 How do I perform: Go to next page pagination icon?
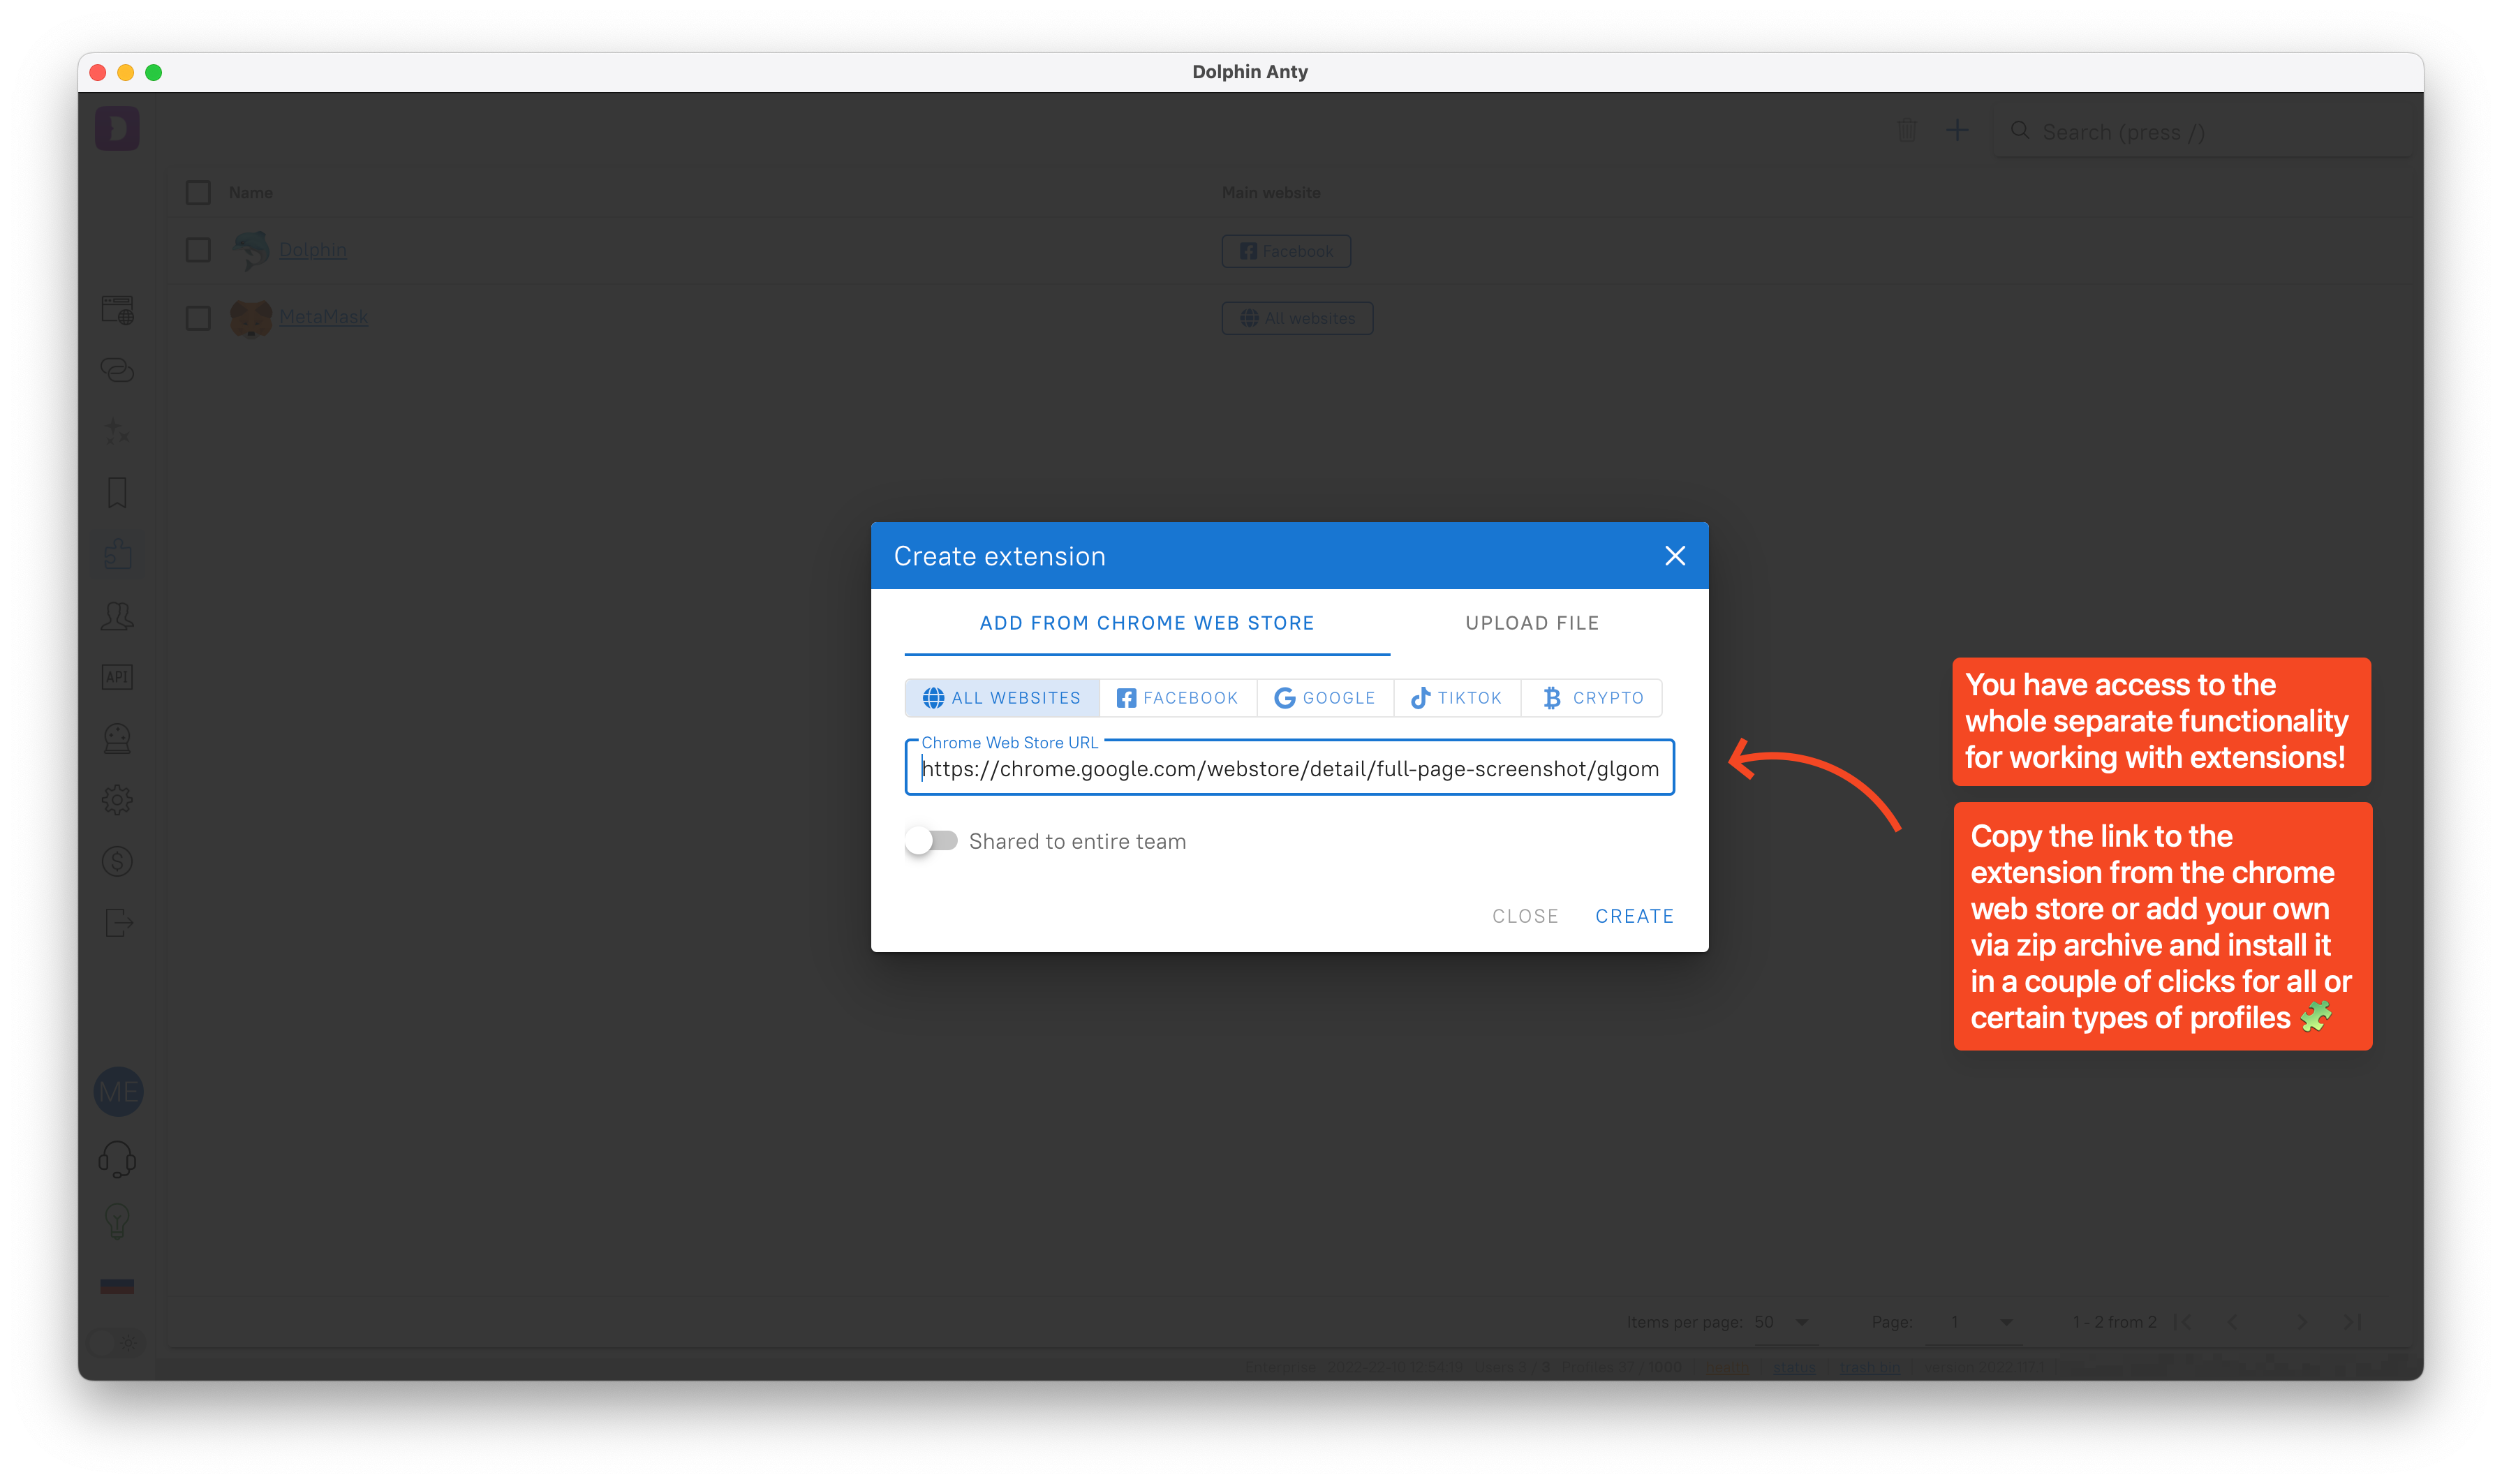tap(2302, 1322)
